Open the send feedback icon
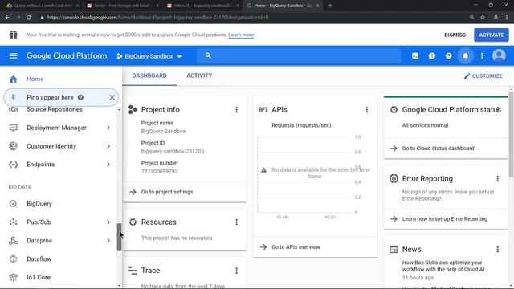 pyautogui.click(x=432, y=56)
